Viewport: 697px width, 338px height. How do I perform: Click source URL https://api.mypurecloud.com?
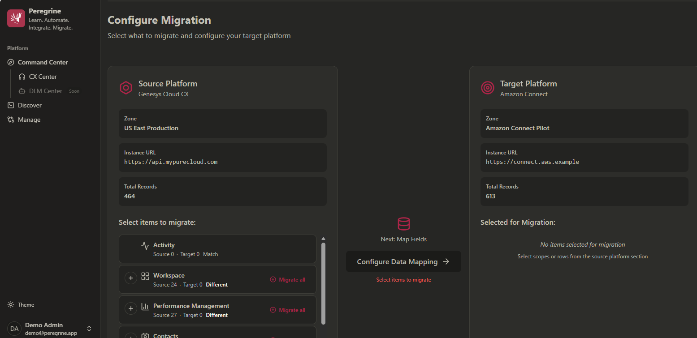171,162
